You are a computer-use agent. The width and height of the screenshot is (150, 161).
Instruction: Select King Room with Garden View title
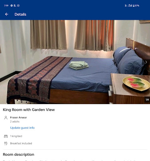29,110
